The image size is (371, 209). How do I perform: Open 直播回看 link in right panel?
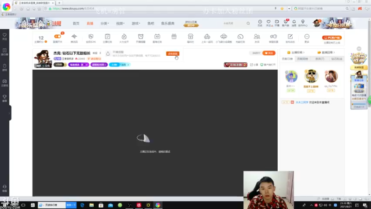pyautogui.click(x=326, y=52)
